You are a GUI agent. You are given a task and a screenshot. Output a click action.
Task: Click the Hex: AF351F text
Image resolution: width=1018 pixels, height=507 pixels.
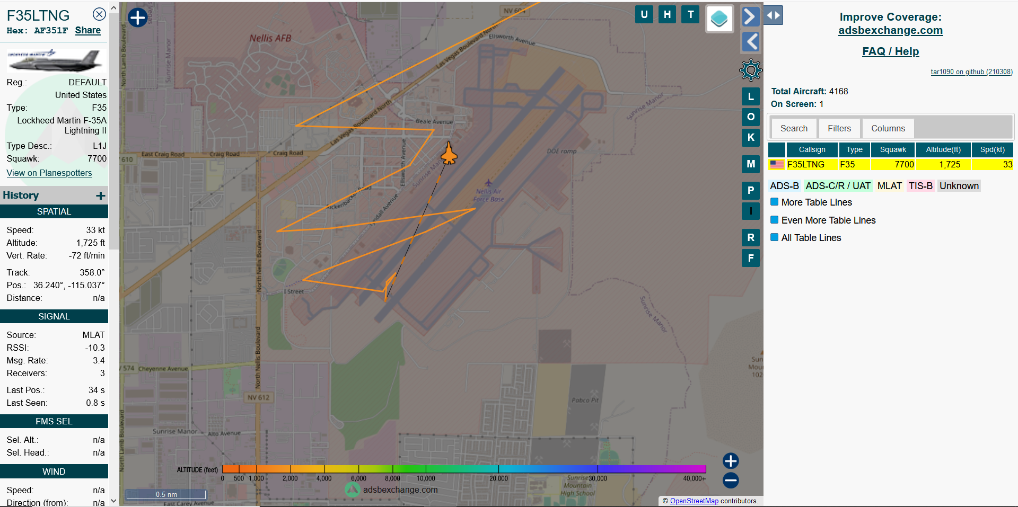(x=37, y=31)
